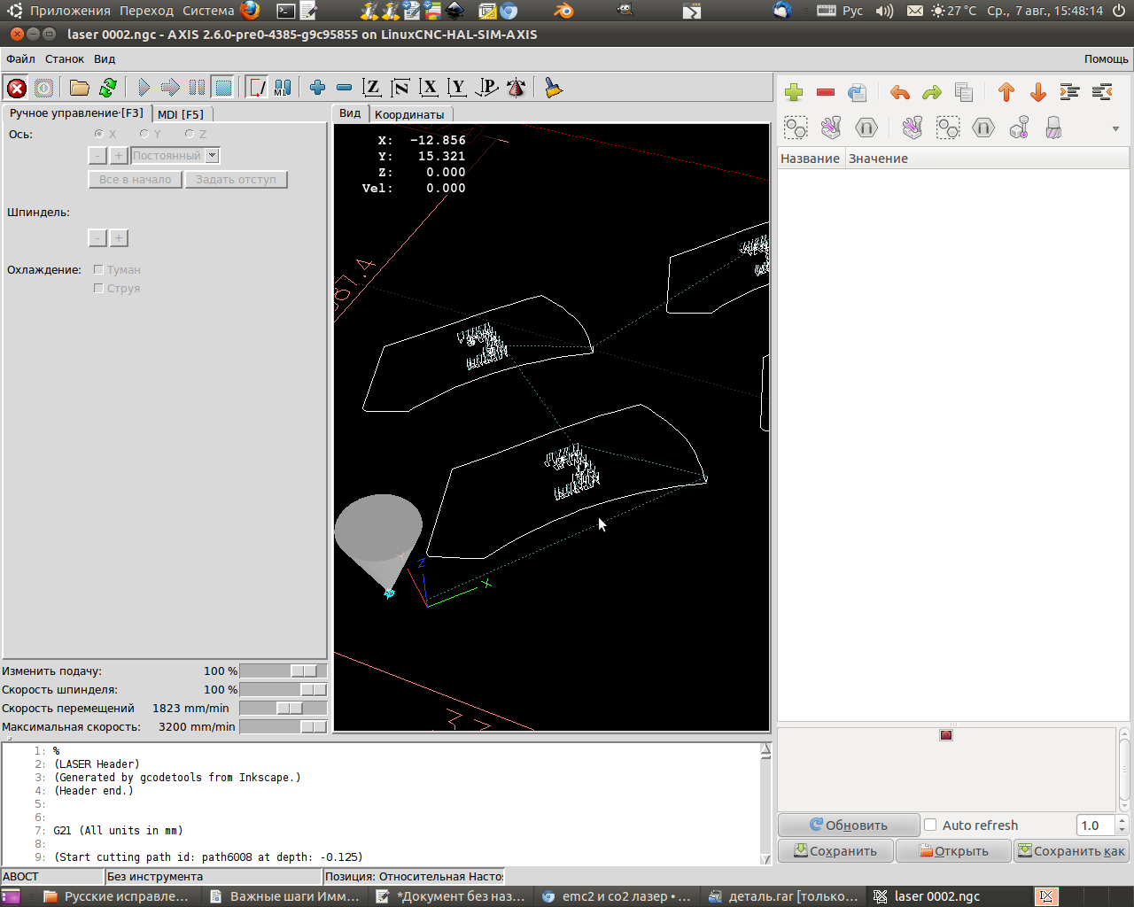Toggle the Туман coolant checkbox
The height and width of the screenshot is (907, 1134).
pos(98,269)
